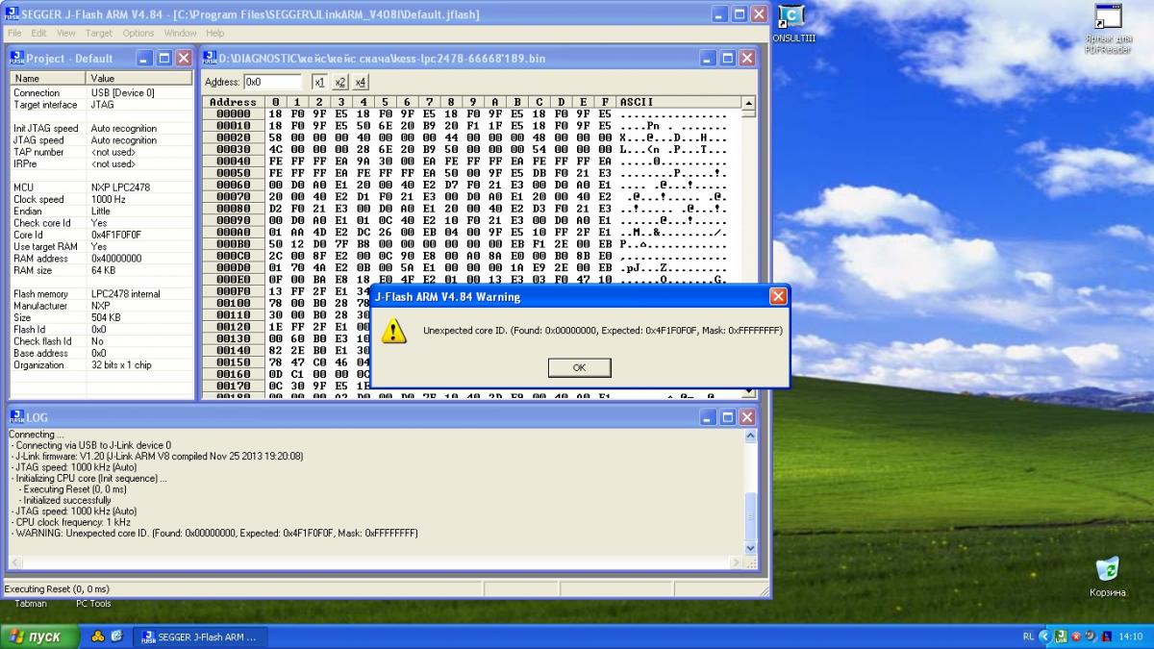Image resolution: width=1154 pixels, height=649 pixels.
Task: Close the hex data file window
Action: [x=746, y=59]
